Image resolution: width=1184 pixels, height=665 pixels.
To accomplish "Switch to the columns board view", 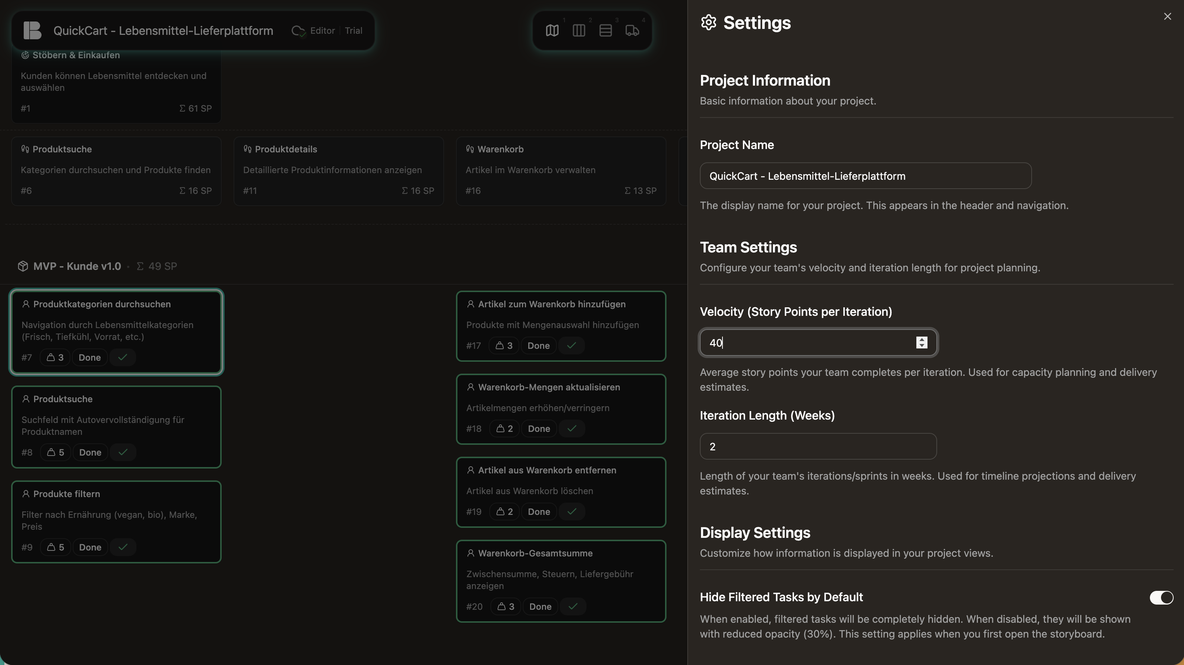I will click(x=579, y=31).
